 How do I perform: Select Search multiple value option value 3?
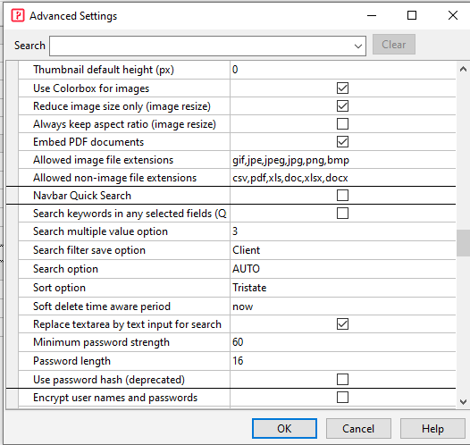coord(235,231)
